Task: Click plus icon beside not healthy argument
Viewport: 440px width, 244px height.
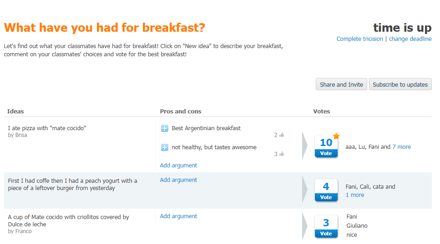Action: tap(165, 147)
